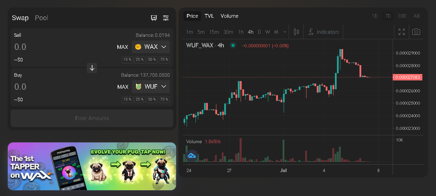Select 50 % in the Buy section
This screenshot has height=196, width=436.
[x=152, y=99]
